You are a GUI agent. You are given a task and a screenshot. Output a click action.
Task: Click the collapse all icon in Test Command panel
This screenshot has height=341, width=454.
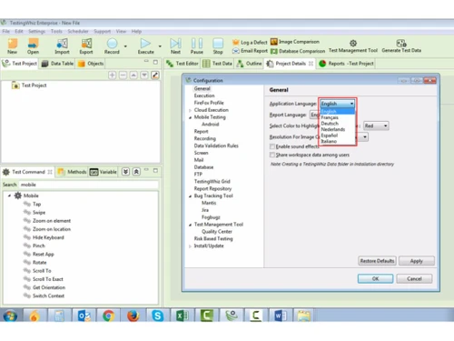click(136, 172)
